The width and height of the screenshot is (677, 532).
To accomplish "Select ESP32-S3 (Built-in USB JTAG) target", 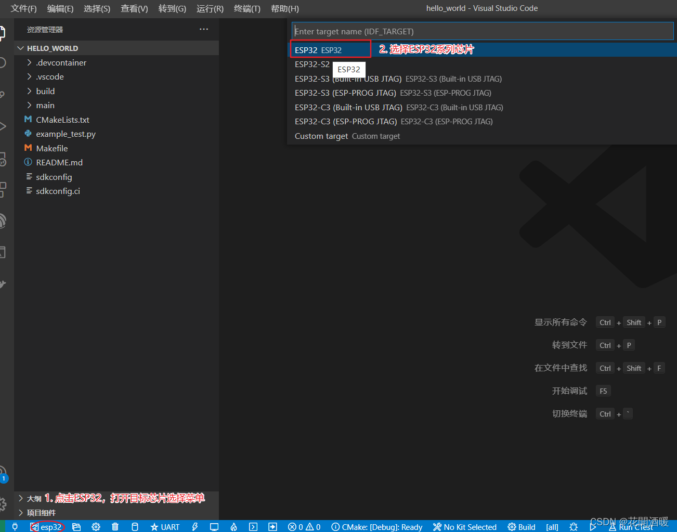I will coord(482,79).
